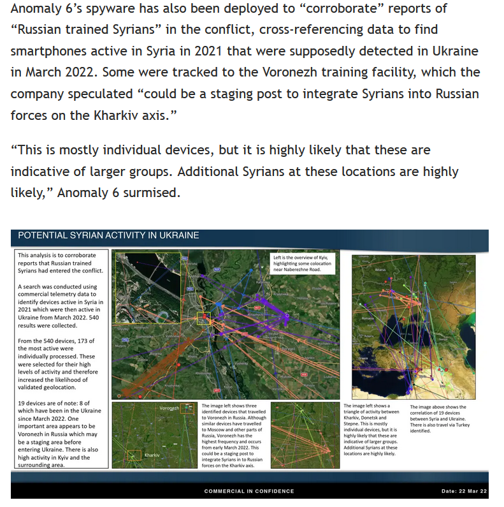Click the quote 'This is mostly individual devices'
This screenshot has height=507, width=504.
pyautogui.click(x=234, y=171)
